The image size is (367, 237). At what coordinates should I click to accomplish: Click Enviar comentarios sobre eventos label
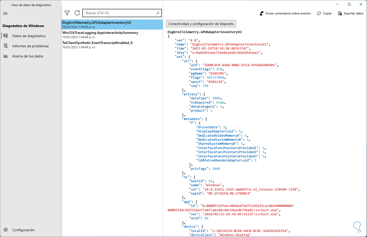288,13
